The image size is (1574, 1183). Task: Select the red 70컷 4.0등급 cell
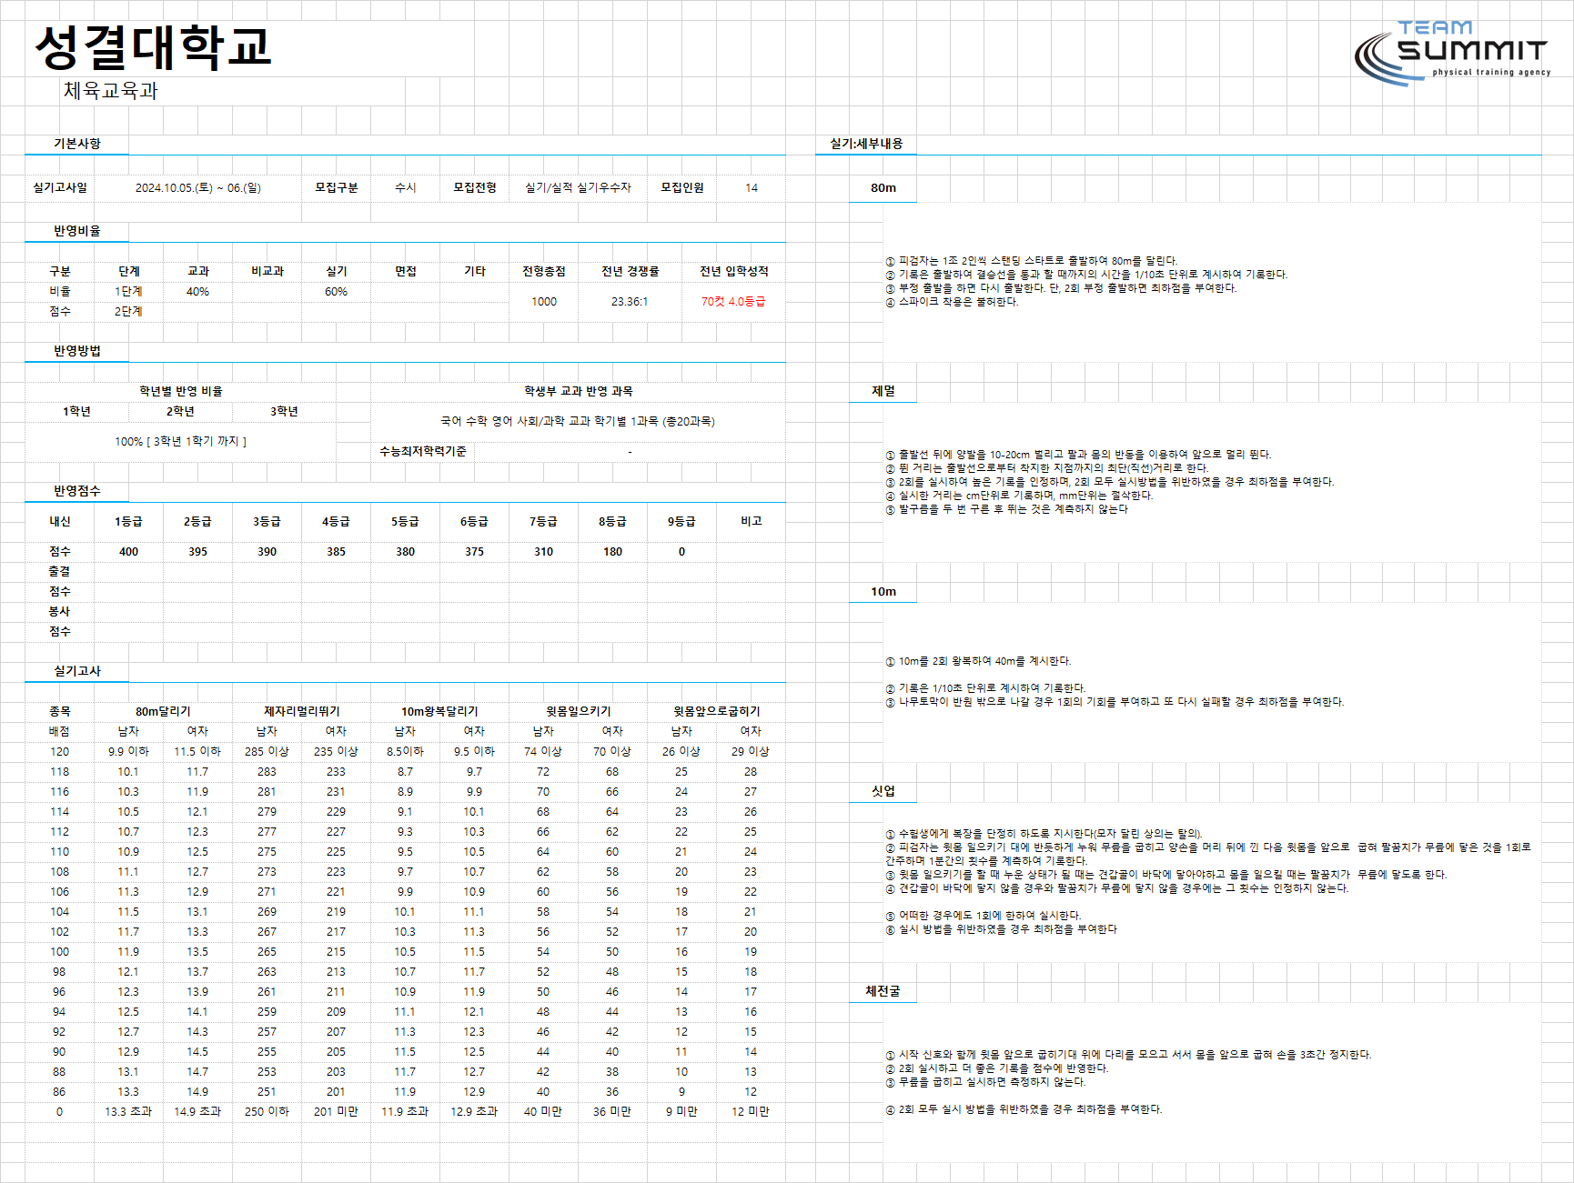[733, 301]
